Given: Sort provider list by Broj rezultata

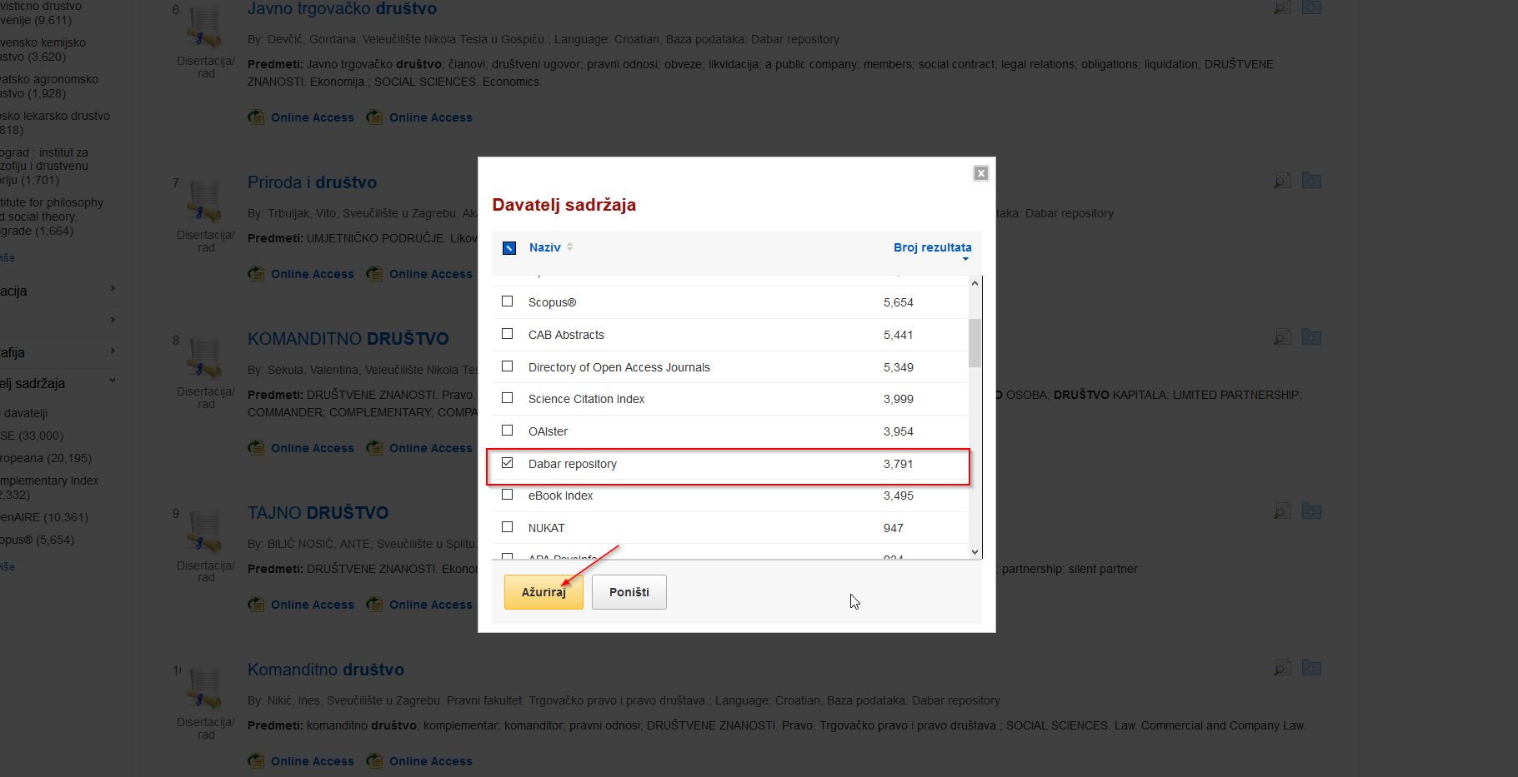Looking at the screenshot, I should pos(932,247).
